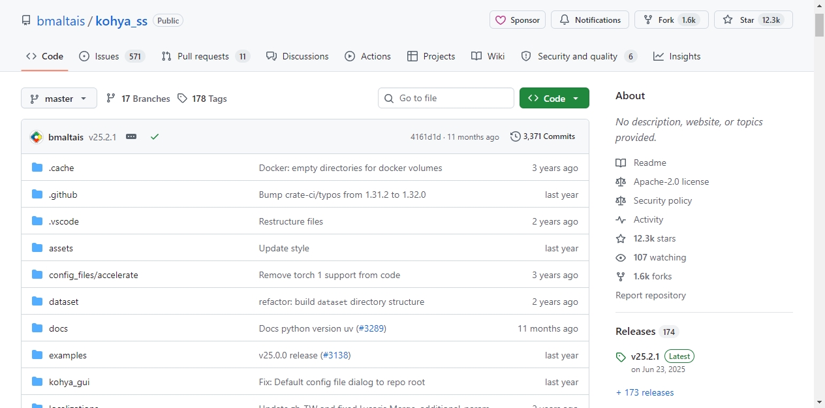Open the Releases heading link
The image size is (825, 408).
(x=647, y=332)
